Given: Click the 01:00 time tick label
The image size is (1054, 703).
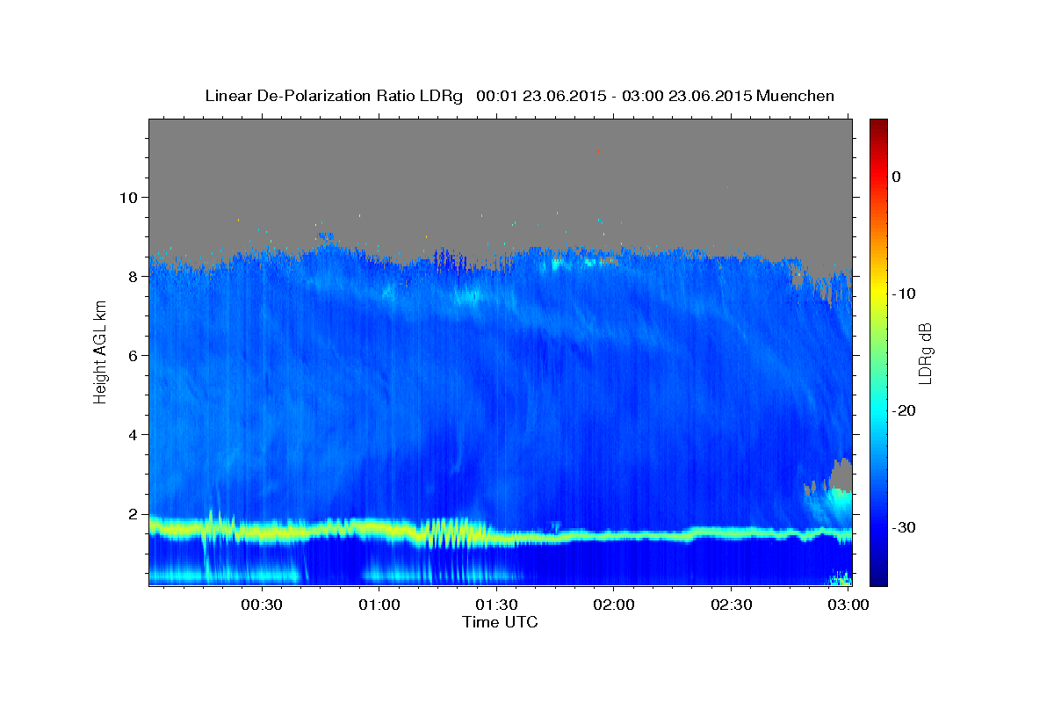Looking at the screenshot, I should click(379, 605).
